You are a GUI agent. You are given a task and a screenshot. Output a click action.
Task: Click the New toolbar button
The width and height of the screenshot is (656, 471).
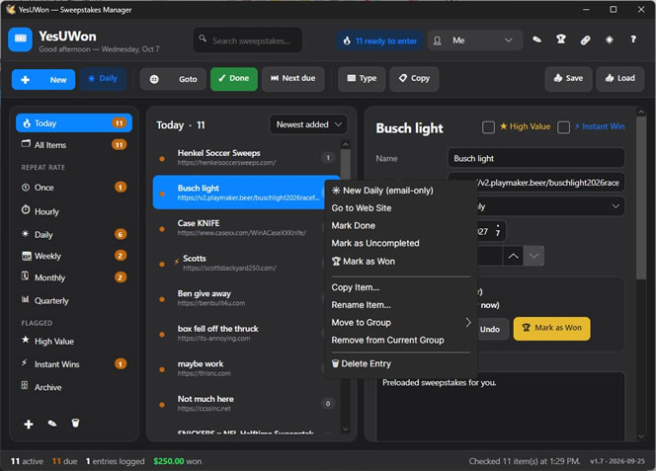click(43, 79)
